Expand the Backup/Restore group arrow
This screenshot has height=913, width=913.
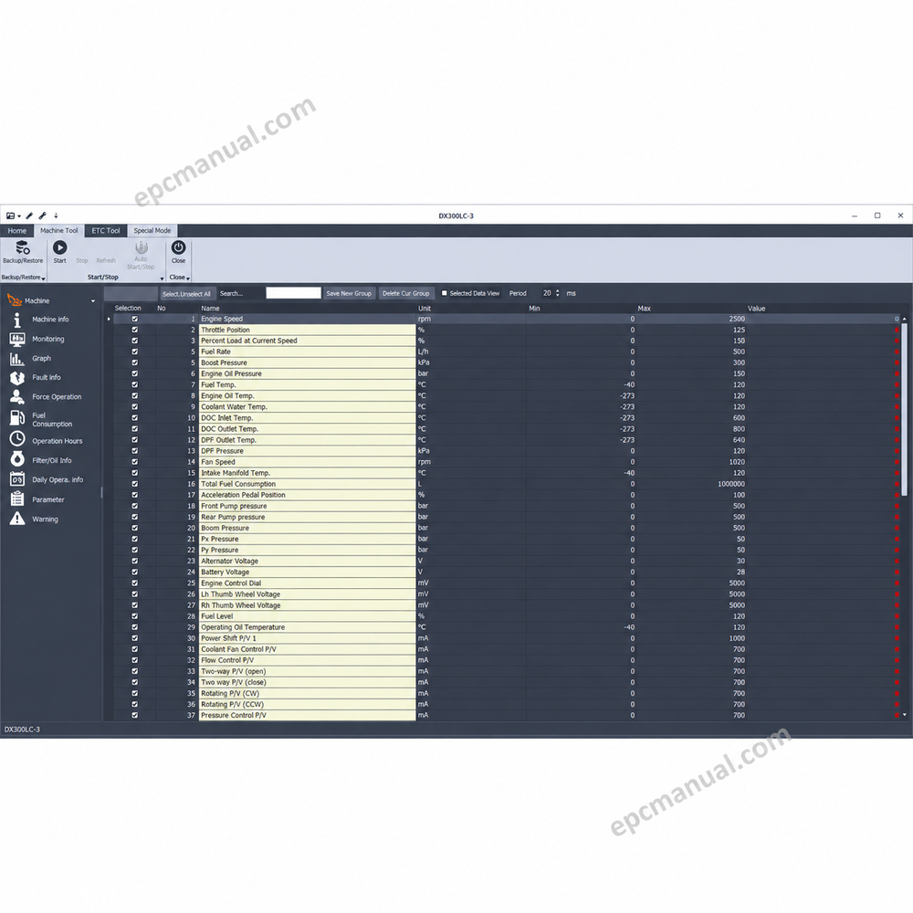[44, 278]
